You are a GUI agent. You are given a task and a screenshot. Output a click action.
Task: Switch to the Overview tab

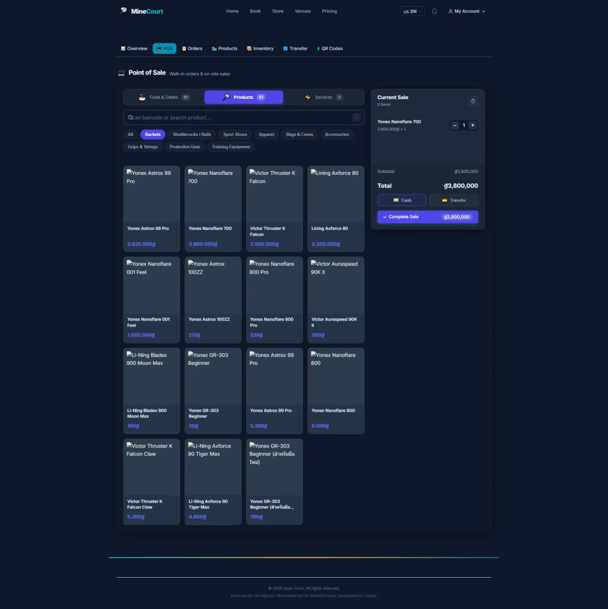point(134,48)
